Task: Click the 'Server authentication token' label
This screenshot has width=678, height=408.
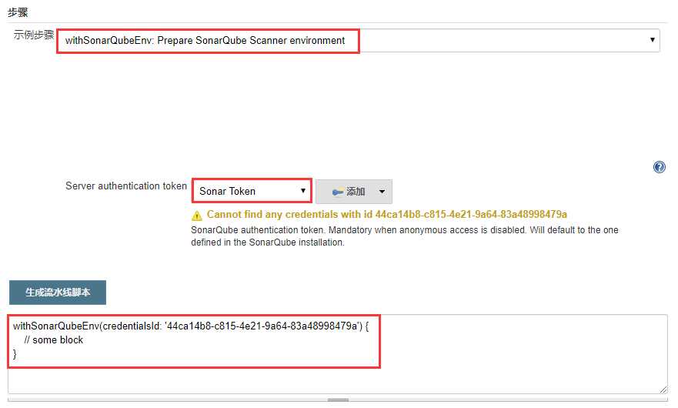Action: point(126,186)
